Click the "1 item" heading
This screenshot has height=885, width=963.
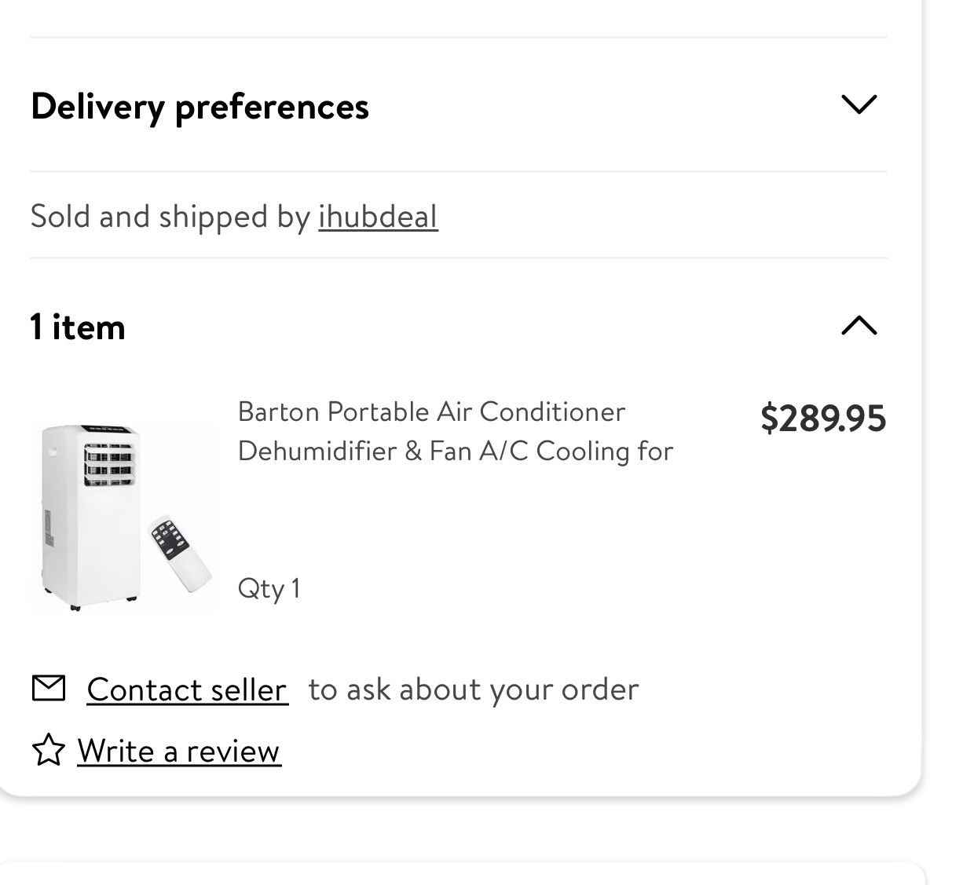point(78,327)
